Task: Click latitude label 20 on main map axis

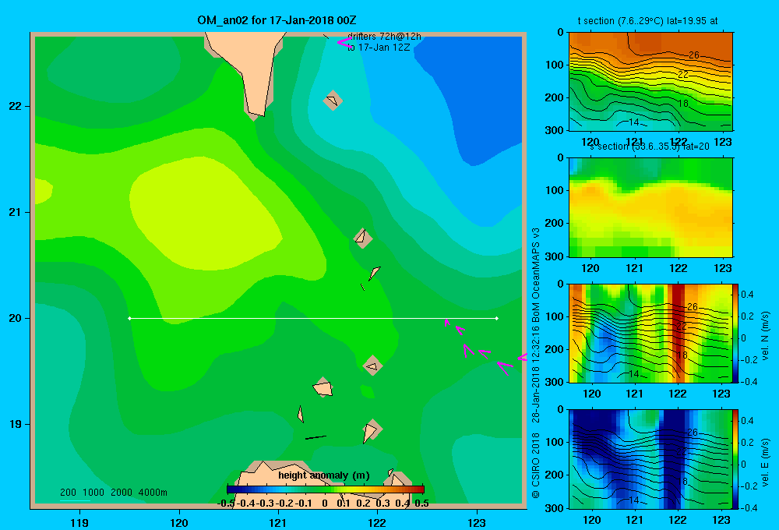Action: [x=16, y=318]
